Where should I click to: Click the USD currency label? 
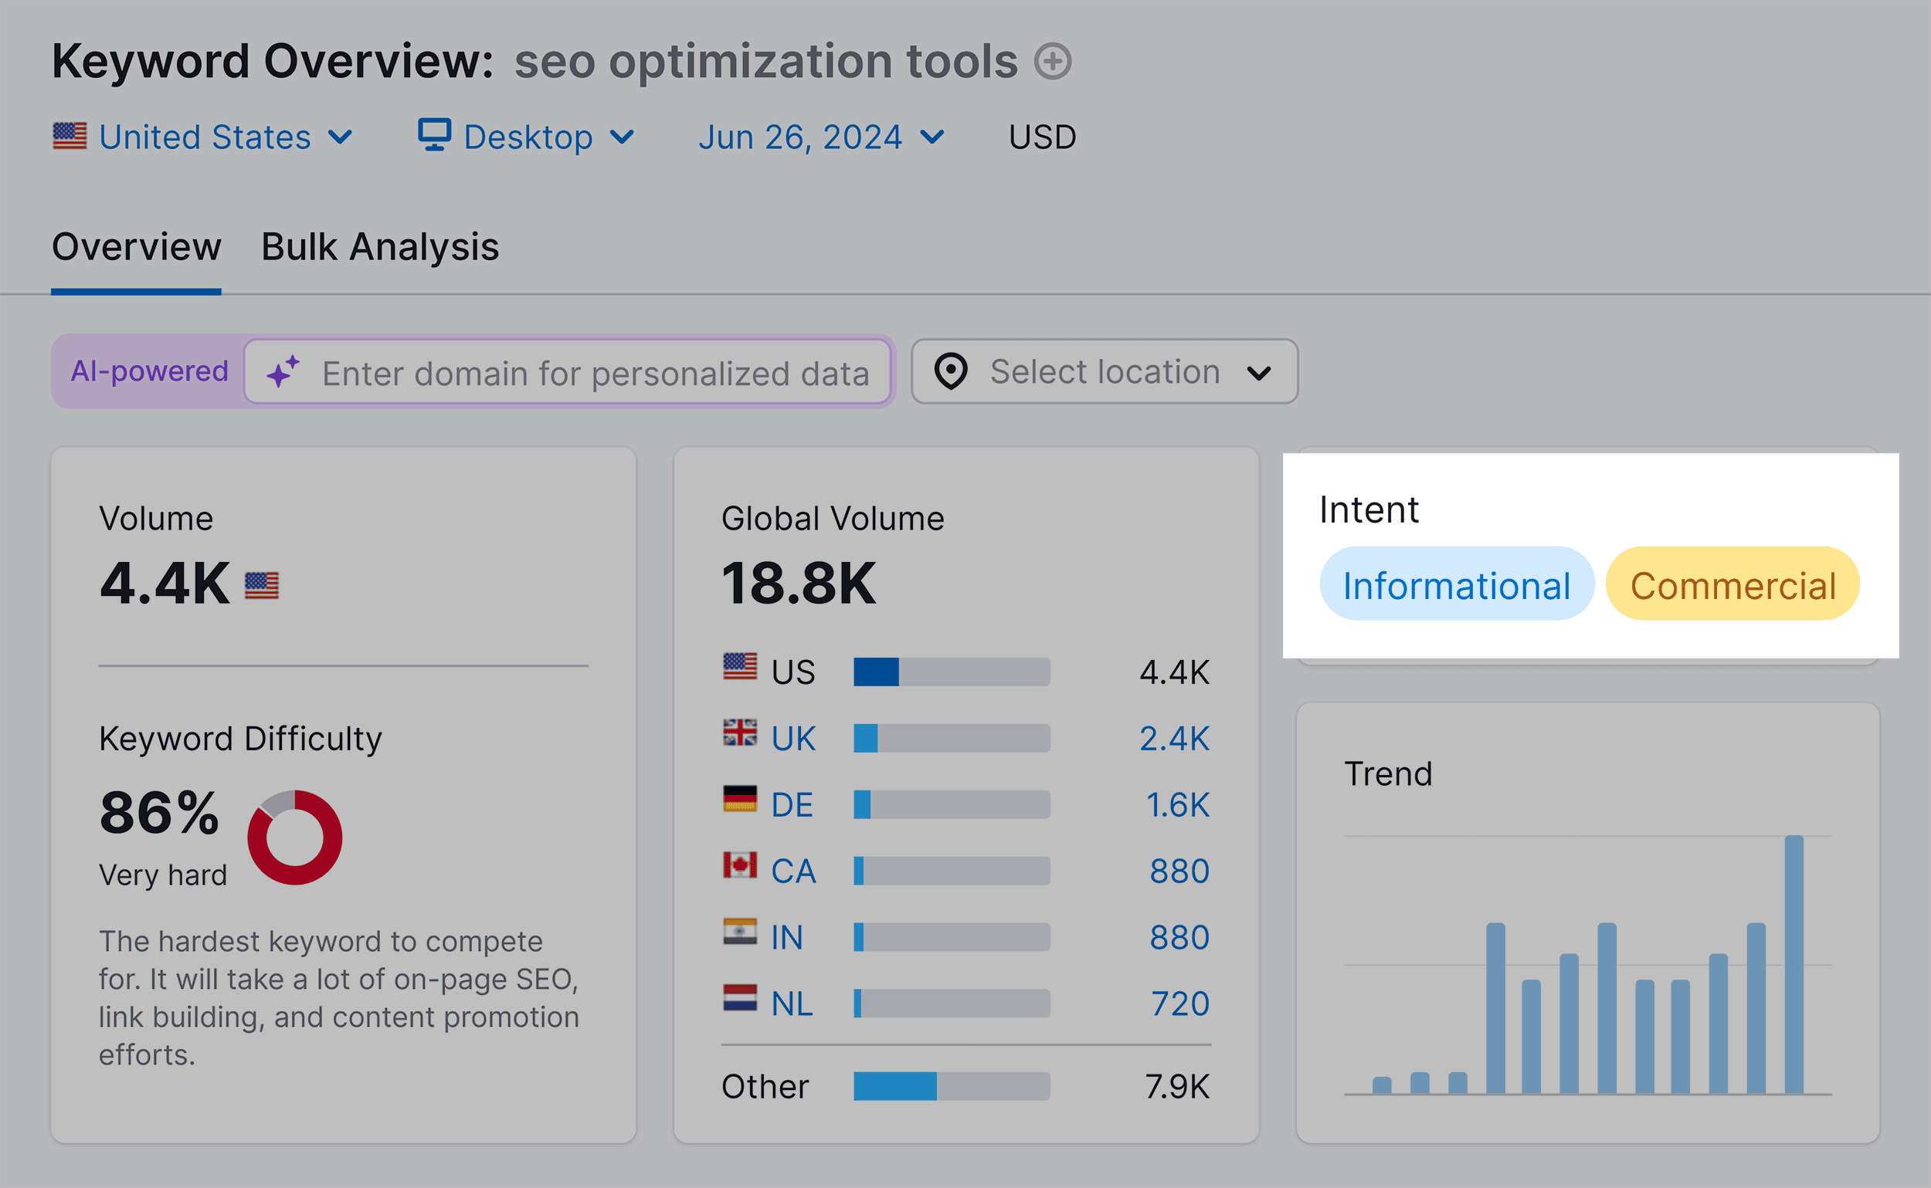[x=1043, y=137]
